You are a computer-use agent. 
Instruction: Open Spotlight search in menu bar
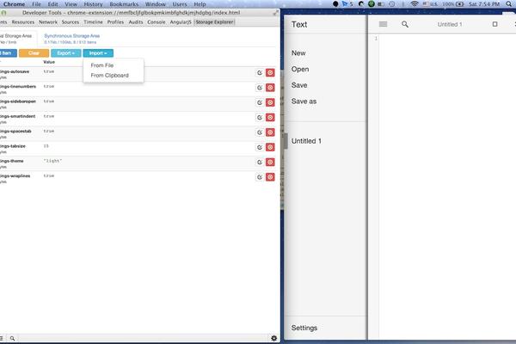[509, 4]
